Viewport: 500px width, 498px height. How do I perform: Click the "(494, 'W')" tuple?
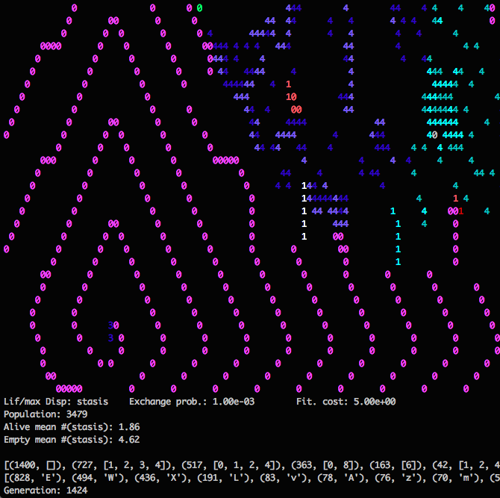coord(98,478)
